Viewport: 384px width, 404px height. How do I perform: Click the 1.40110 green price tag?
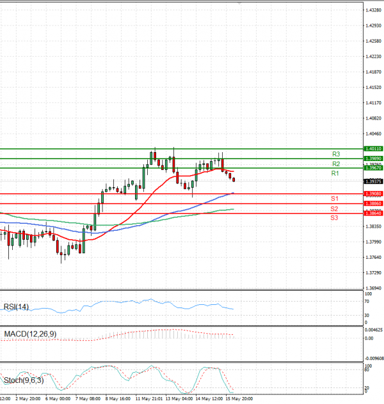coord(373,148)
